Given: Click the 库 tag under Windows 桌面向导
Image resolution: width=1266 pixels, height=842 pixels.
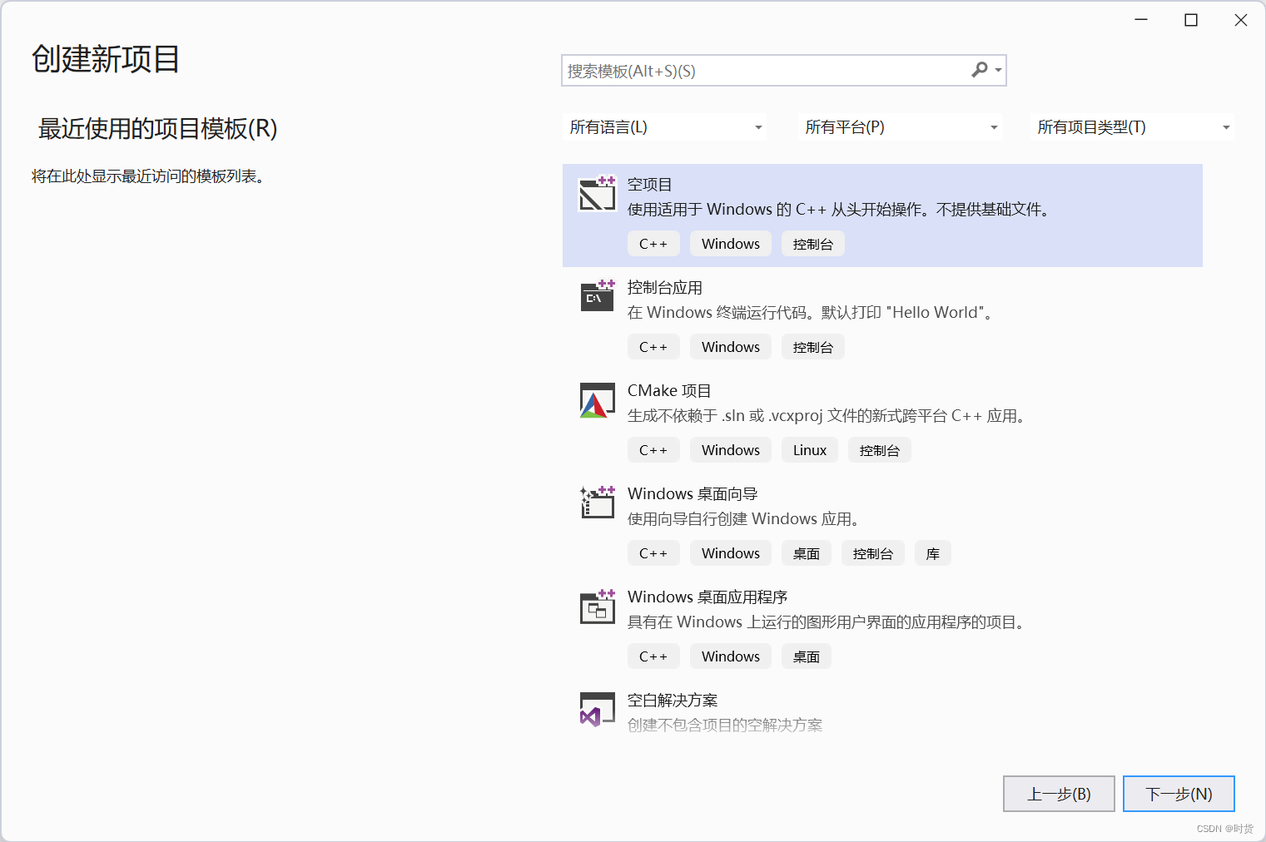Looking at the screenshot, I should (x=933, y=553).
